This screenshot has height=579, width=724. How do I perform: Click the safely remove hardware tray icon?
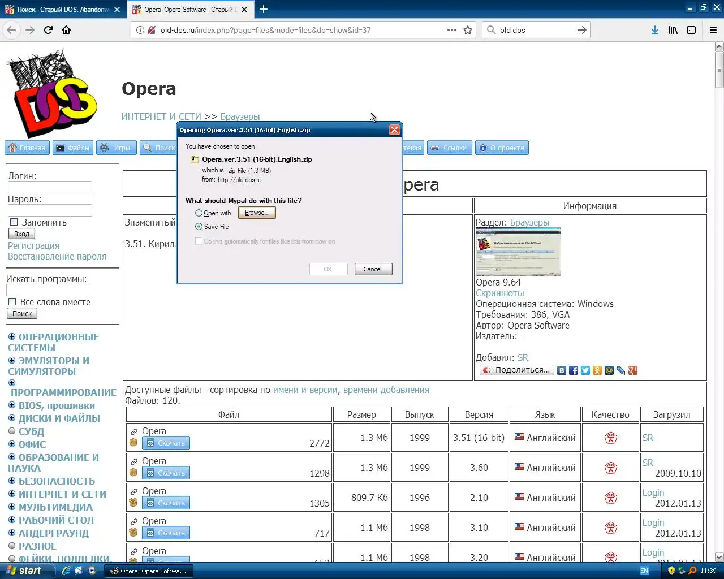pyautogui.click(x=682, y=571)
